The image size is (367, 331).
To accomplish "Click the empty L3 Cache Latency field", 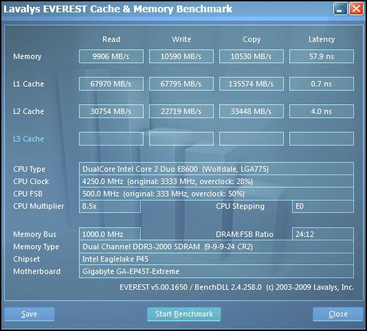I will (322, 139).
